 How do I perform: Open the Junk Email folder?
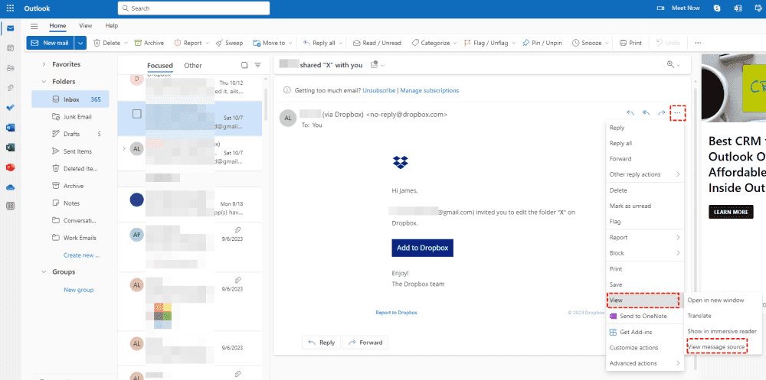point(77,116)
